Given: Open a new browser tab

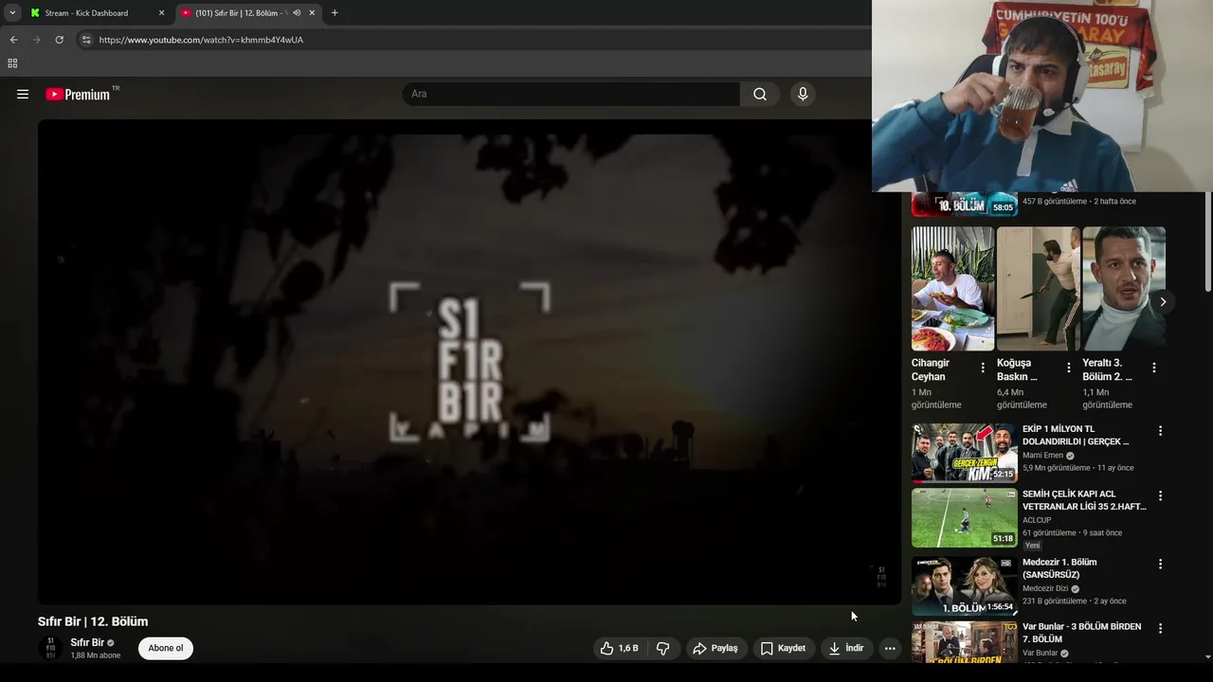Looking at the screenshot, I should [335, 13].
